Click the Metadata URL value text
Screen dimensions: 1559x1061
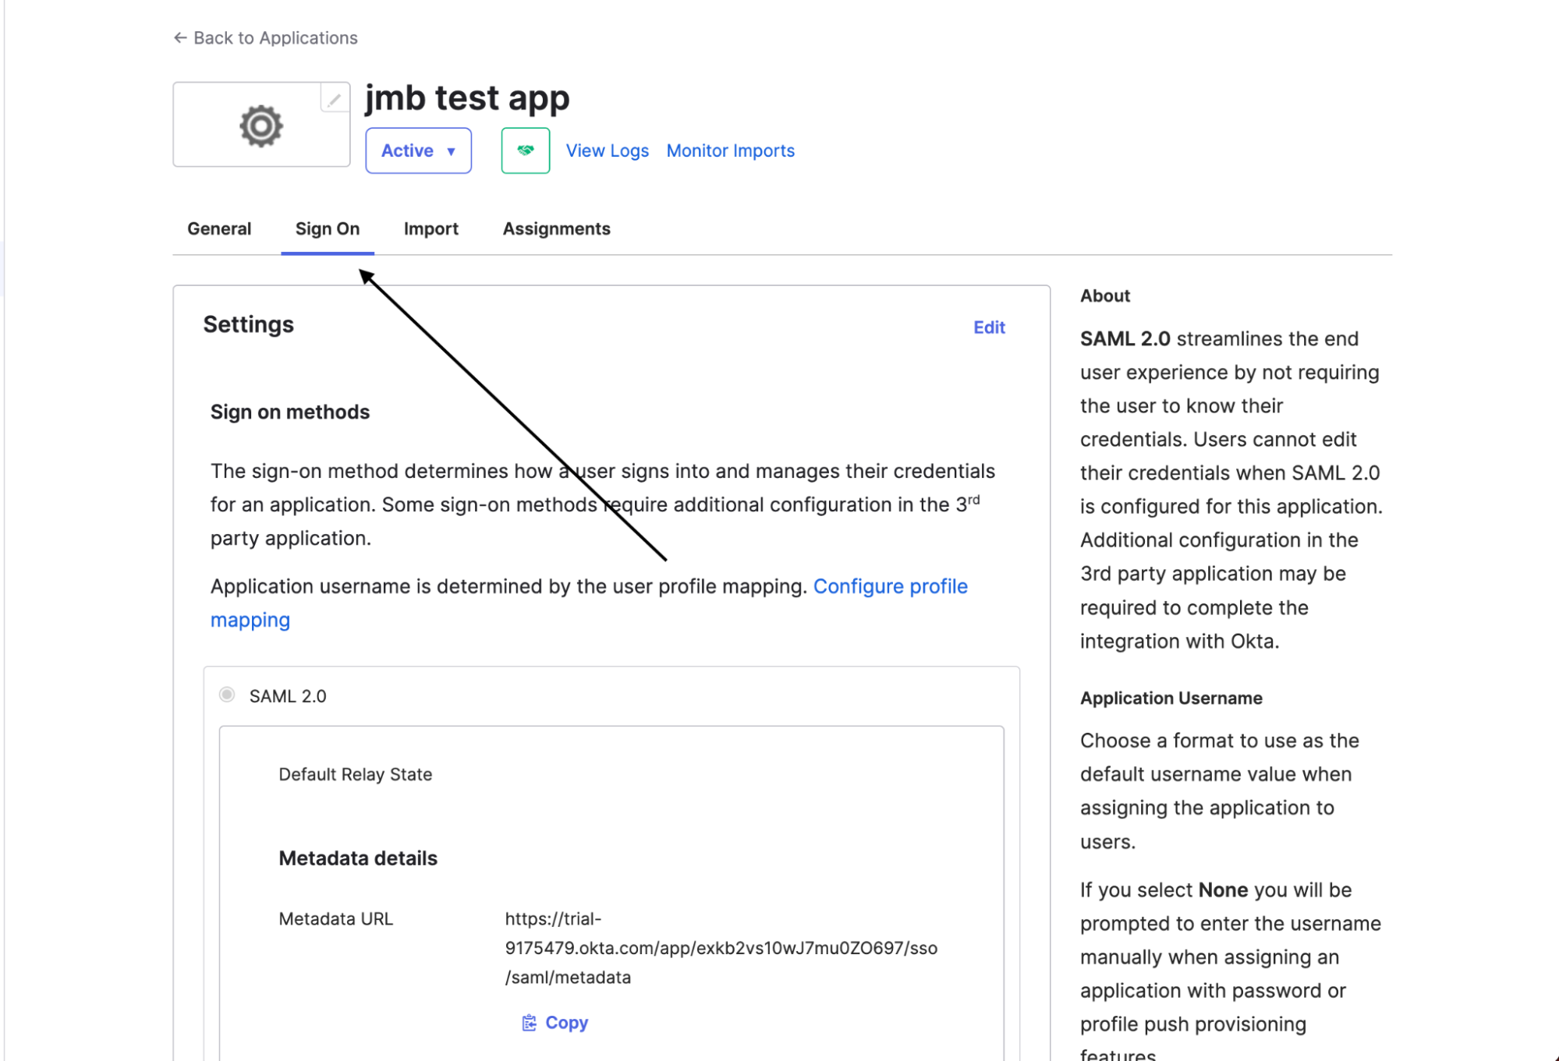click(x=721, y=948)
